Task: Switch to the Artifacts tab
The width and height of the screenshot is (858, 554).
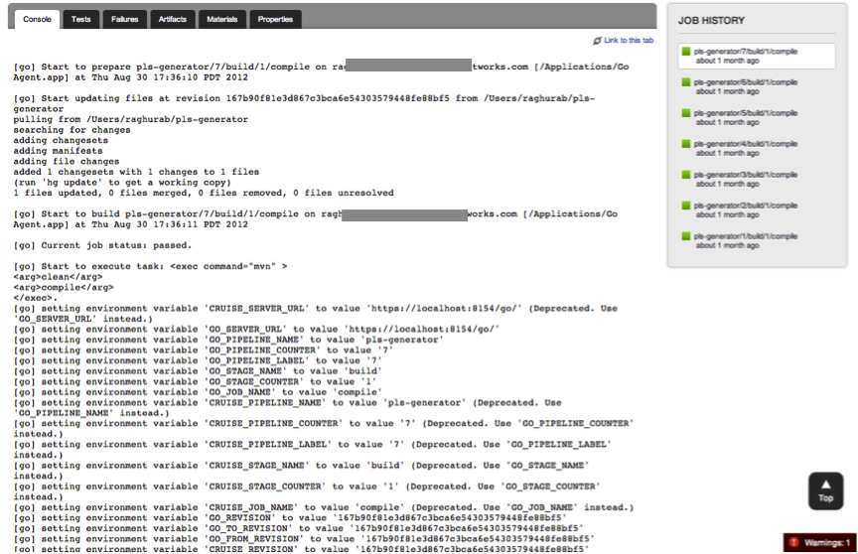Action: (172, 19)
